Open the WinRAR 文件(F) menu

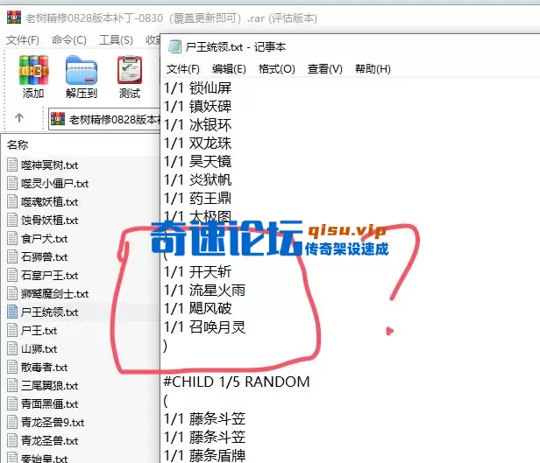23,40
